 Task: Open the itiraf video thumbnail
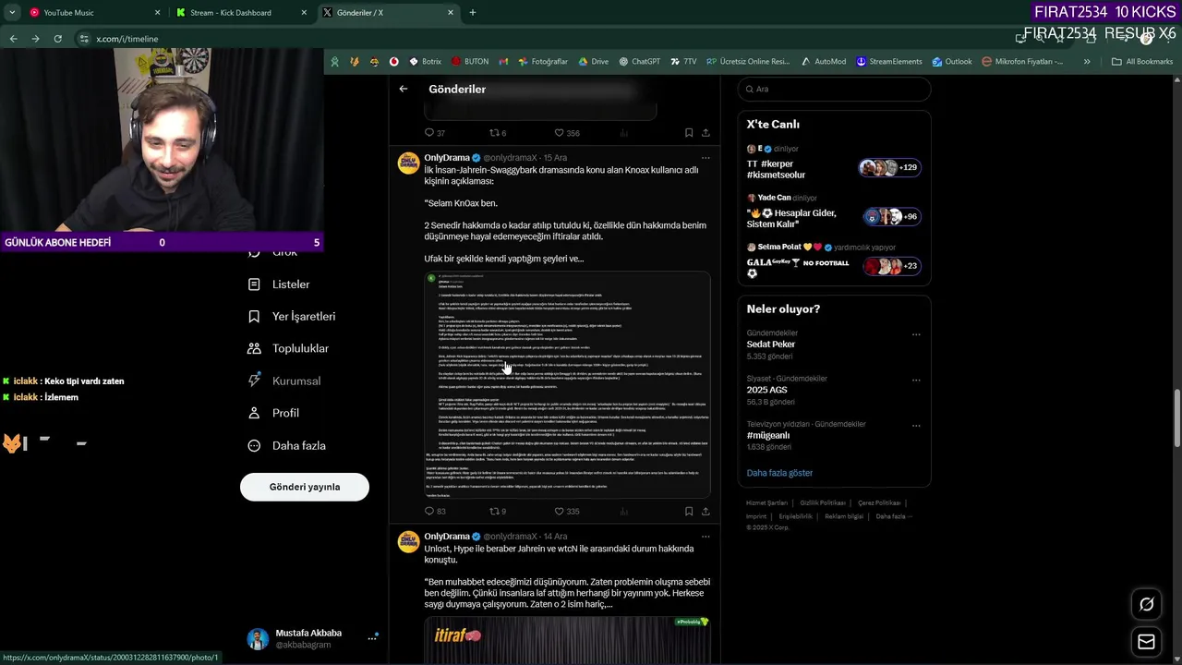tap(567, 639)
